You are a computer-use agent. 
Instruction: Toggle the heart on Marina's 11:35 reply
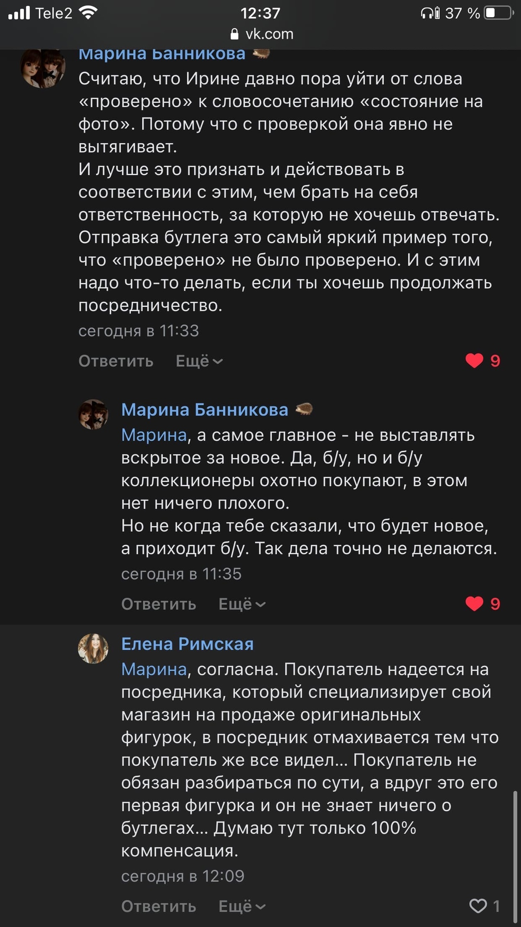(474, 603)
